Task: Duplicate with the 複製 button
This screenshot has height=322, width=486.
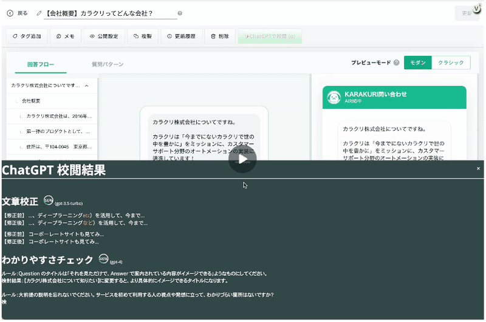Action: point(143,36)
